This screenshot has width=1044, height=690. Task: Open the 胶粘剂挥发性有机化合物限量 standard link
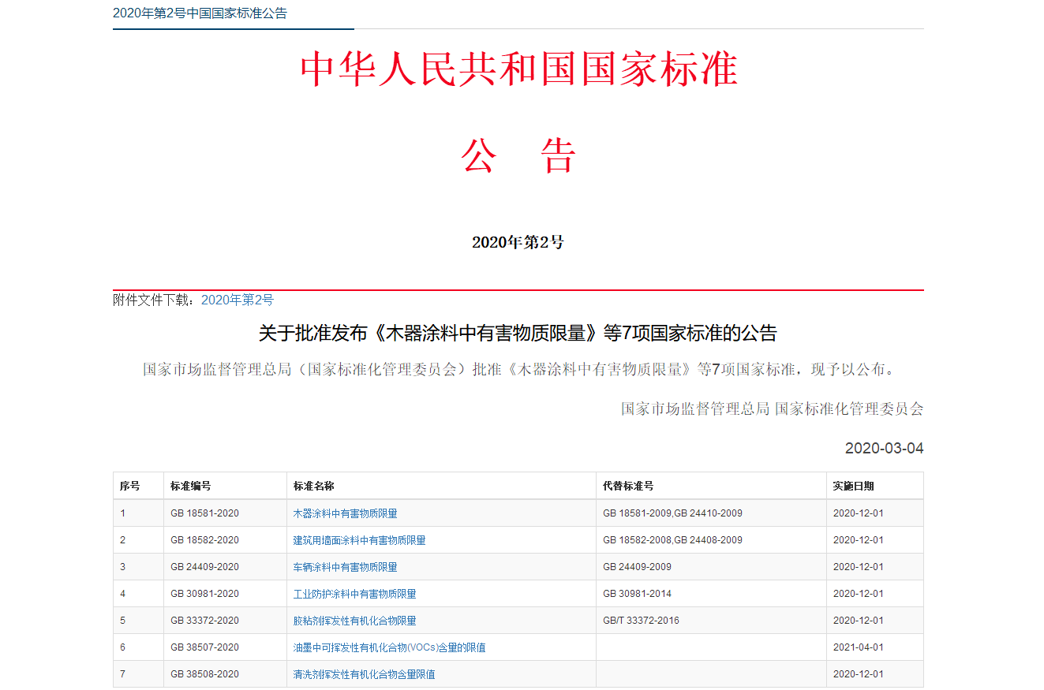pos(354,621)
